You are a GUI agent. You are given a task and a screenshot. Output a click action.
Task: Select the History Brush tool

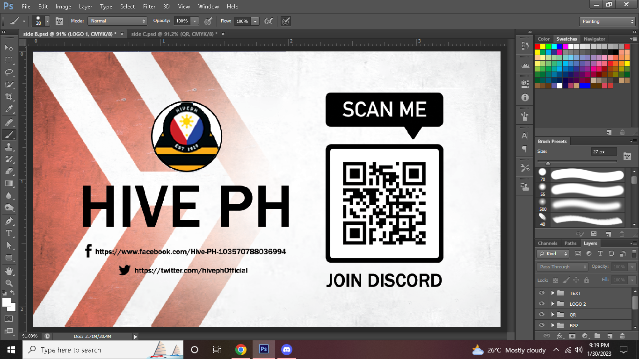click(9, 159)
